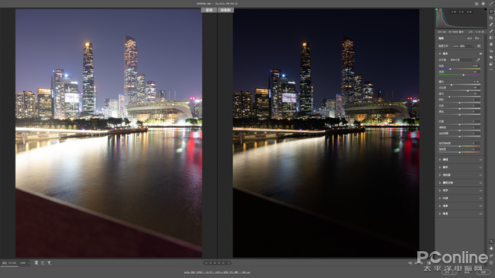Open the three-dot more options icon
495x278 pixels.
coord(491,69)
